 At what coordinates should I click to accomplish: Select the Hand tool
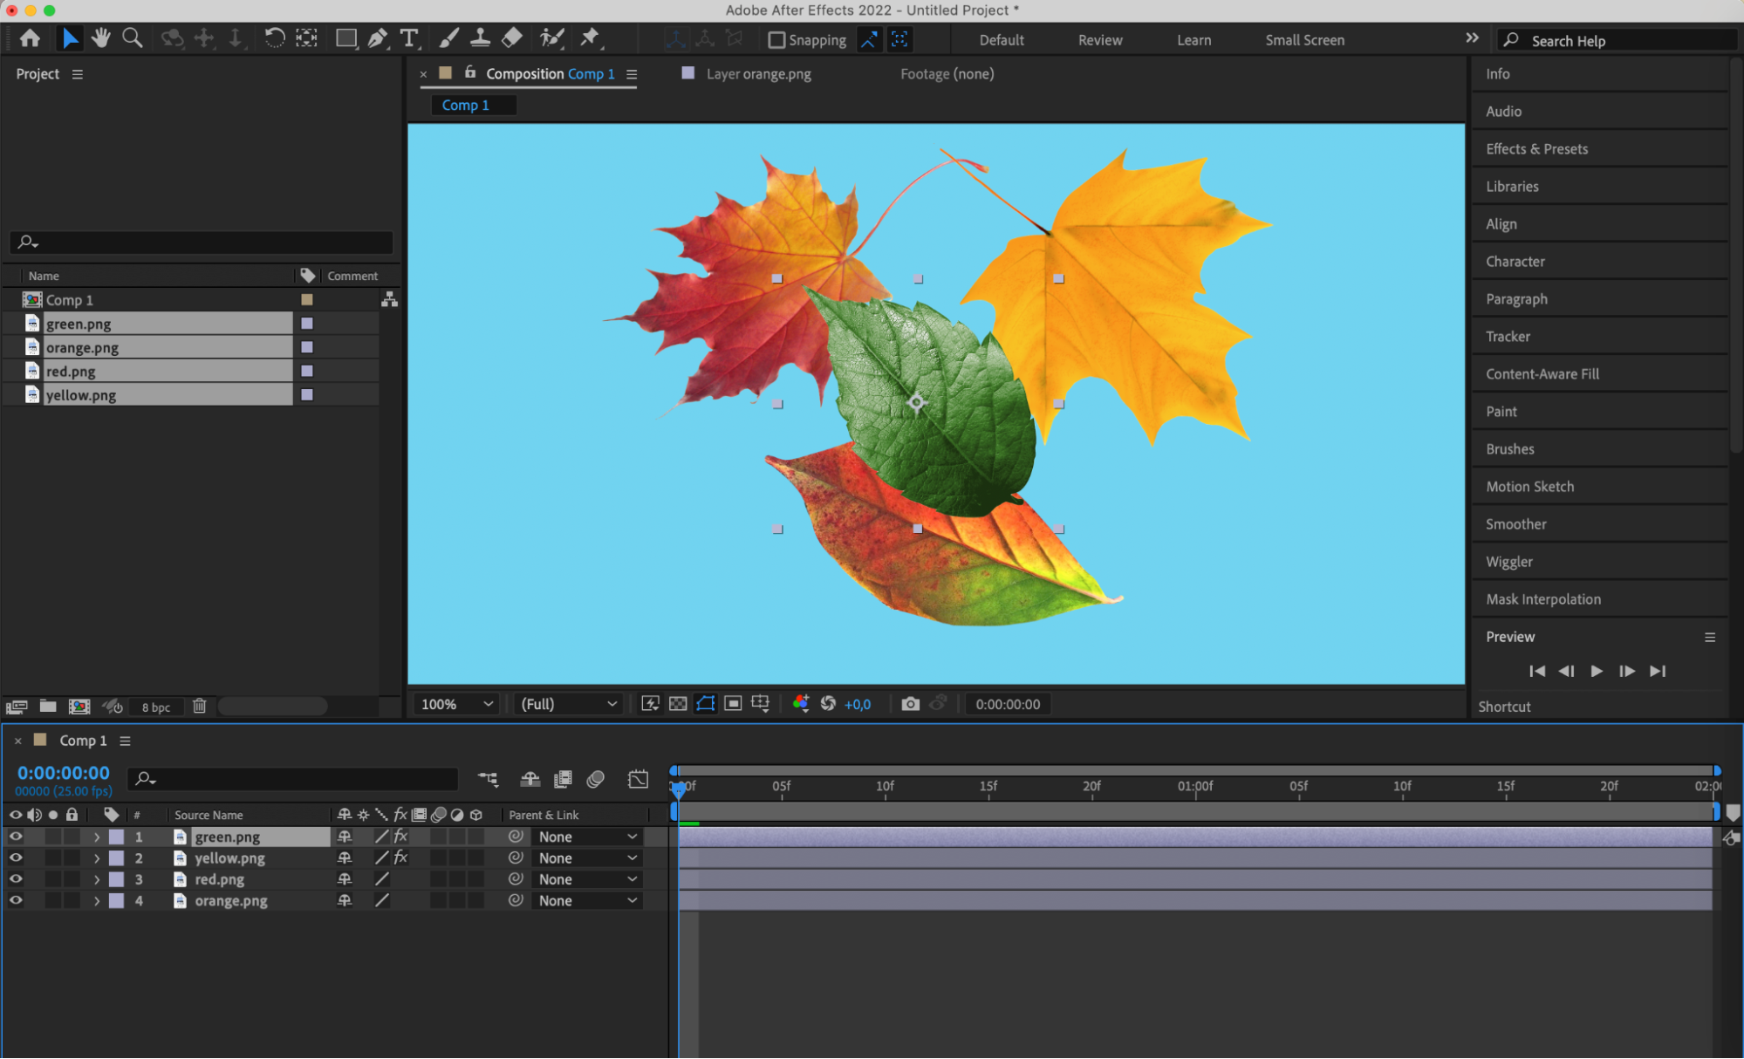click(101, 38)
